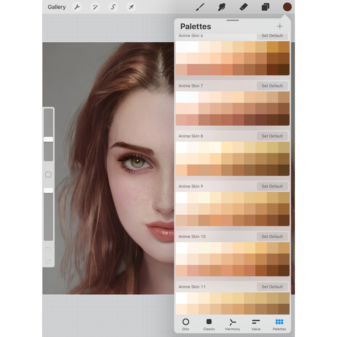Return to the Gallery

point(56,7)
